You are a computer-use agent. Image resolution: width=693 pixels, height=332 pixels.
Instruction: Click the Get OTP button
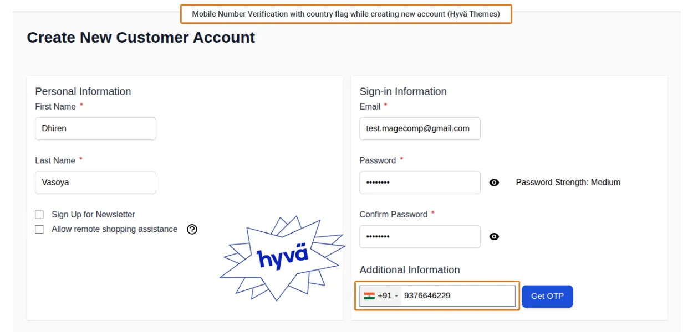click(x=547, y=296)
